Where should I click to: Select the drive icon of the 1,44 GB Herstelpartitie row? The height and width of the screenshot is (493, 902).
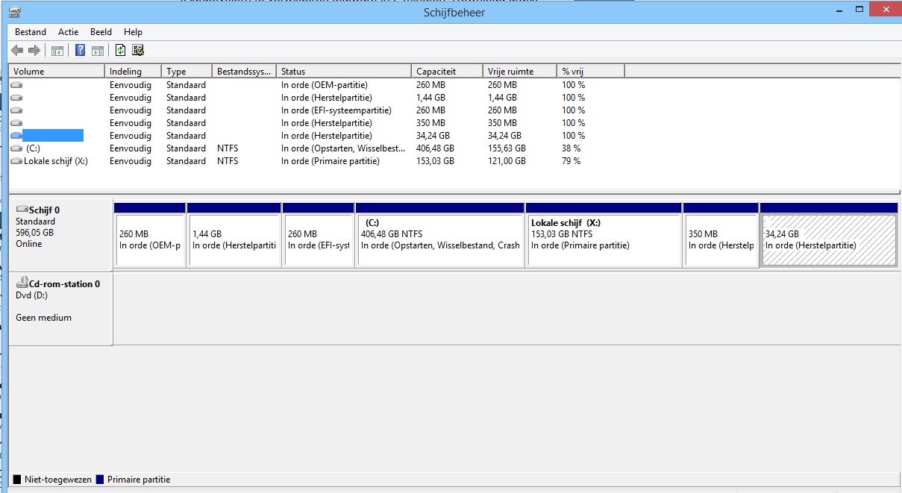pyautogui.click(x=16, y=98)
